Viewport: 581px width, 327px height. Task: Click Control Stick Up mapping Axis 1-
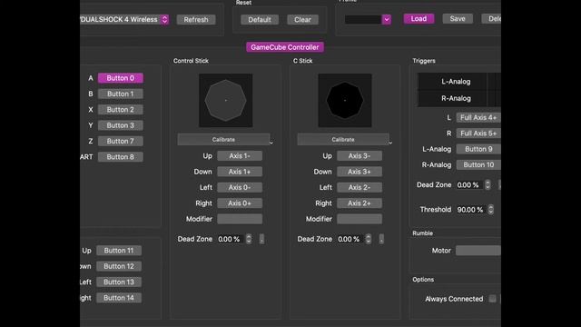tap(240, 155)
